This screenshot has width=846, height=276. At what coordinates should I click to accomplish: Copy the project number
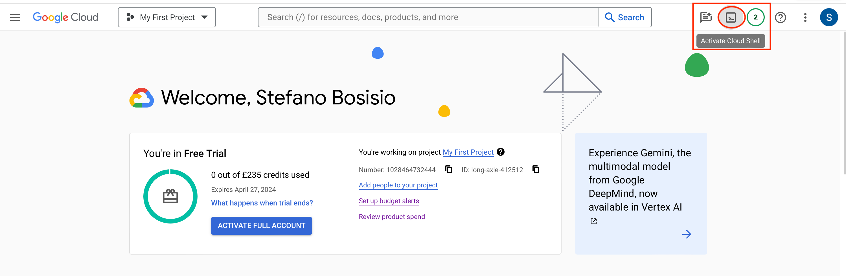click(449, 170)
